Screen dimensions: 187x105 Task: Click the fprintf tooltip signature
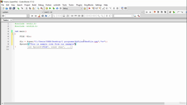point(50,47)
